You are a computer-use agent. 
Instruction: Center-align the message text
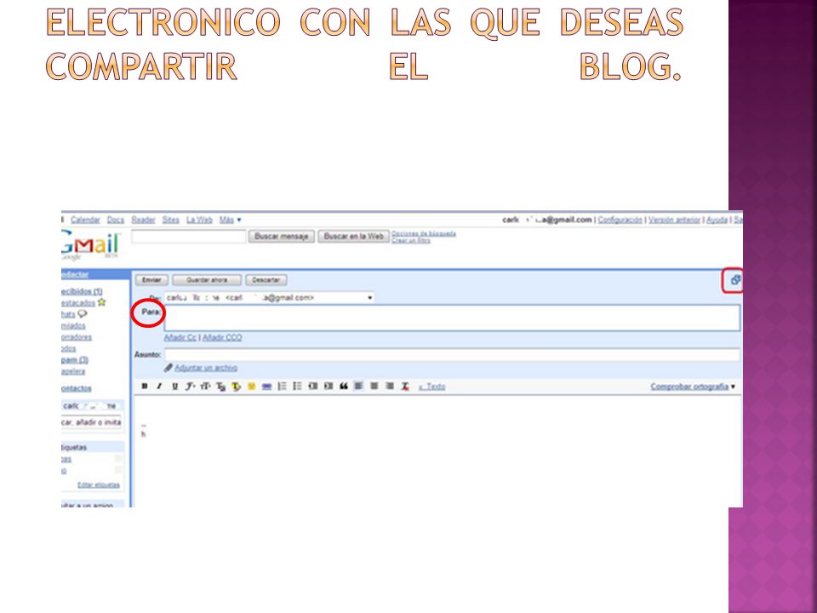374,387
